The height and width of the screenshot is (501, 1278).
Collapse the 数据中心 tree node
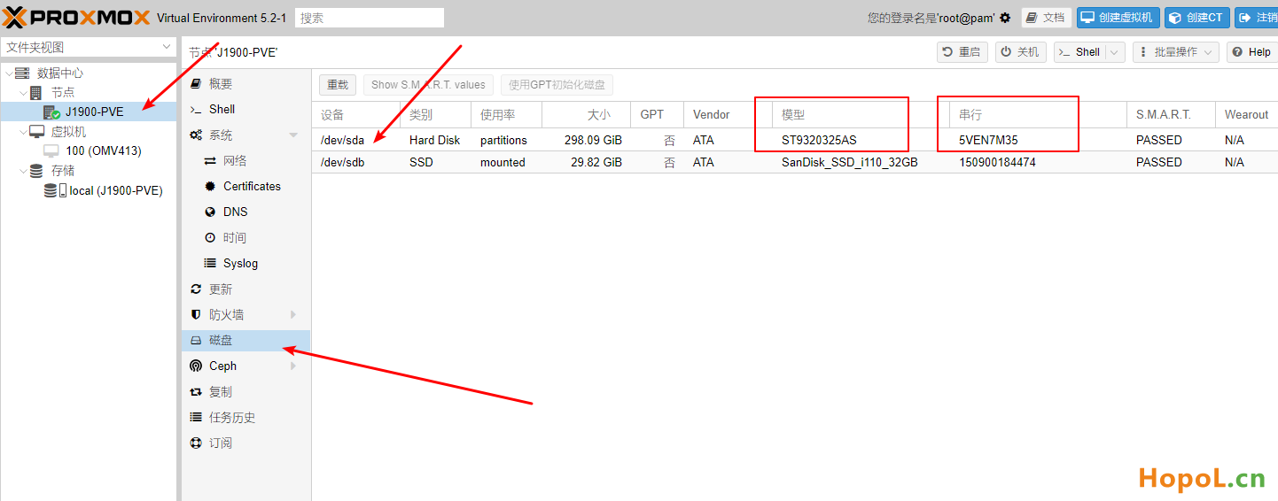coord(9,73)
